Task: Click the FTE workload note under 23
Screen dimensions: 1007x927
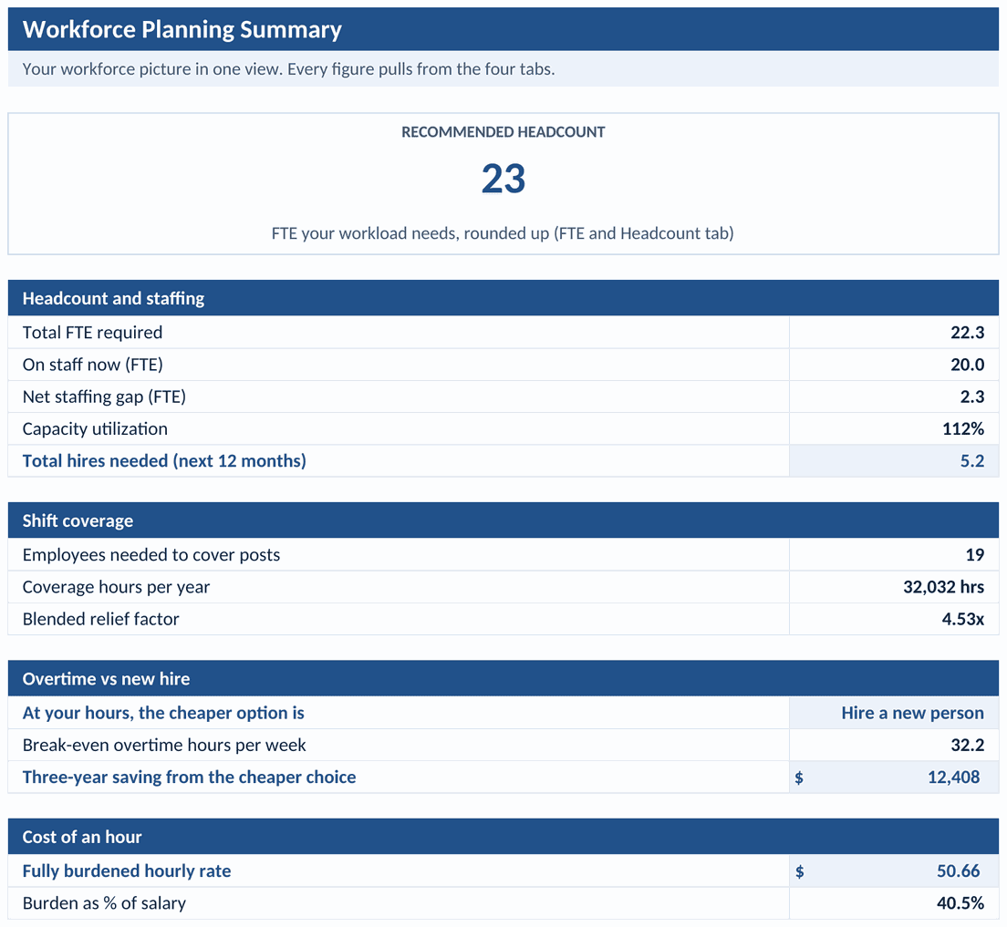Action: click(503, 233)
